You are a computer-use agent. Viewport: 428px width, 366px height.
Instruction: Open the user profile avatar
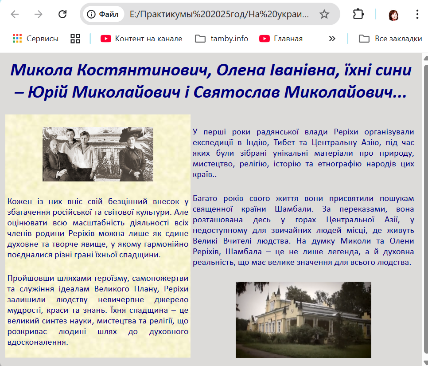click(393, 15)
